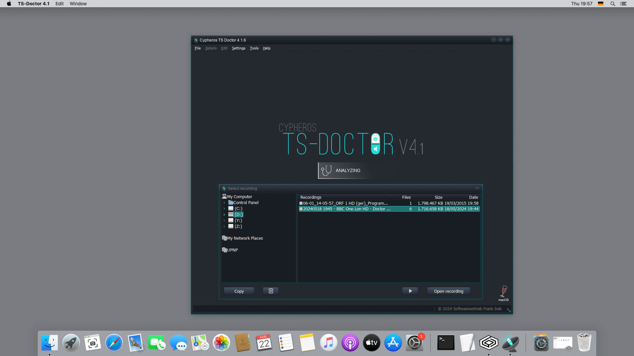The height and width of the screenshot is (356, 634).
Task: Click the resize grip arrow icon
Action: click(509, 310)
